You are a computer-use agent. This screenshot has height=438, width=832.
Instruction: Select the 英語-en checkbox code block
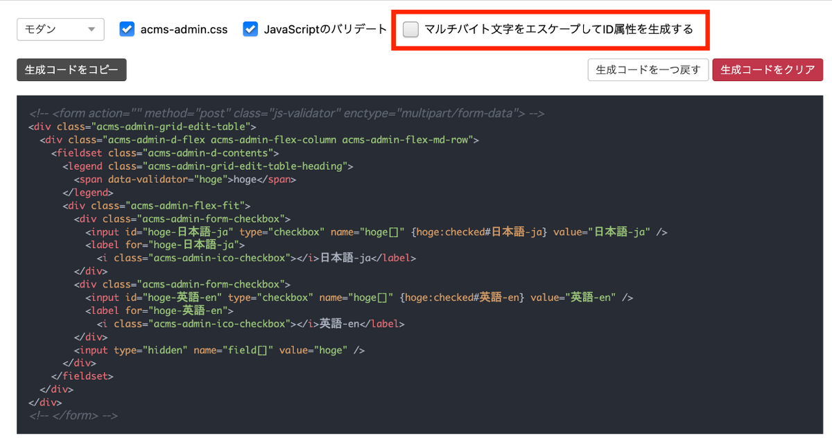click(208, 297)
